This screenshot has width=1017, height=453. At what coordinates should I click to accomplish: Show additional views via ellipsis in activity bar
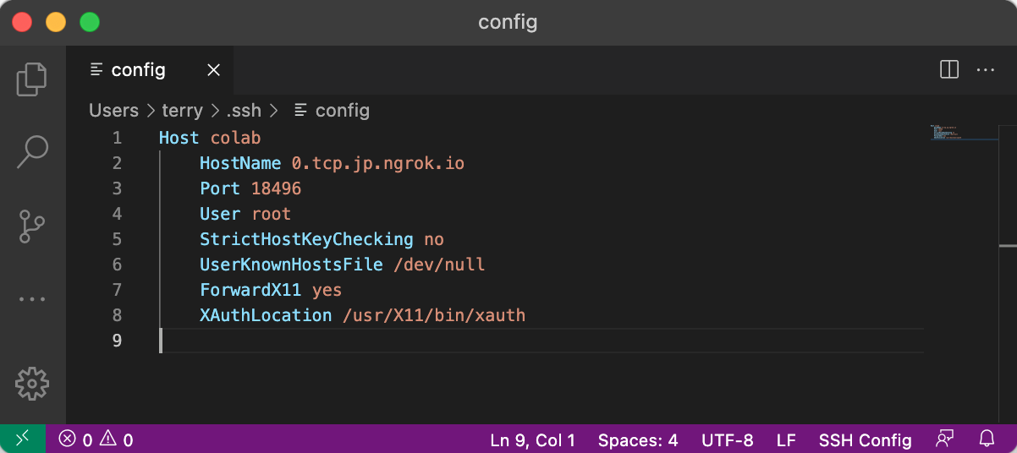pyautogui.click(x=32, y=299)
